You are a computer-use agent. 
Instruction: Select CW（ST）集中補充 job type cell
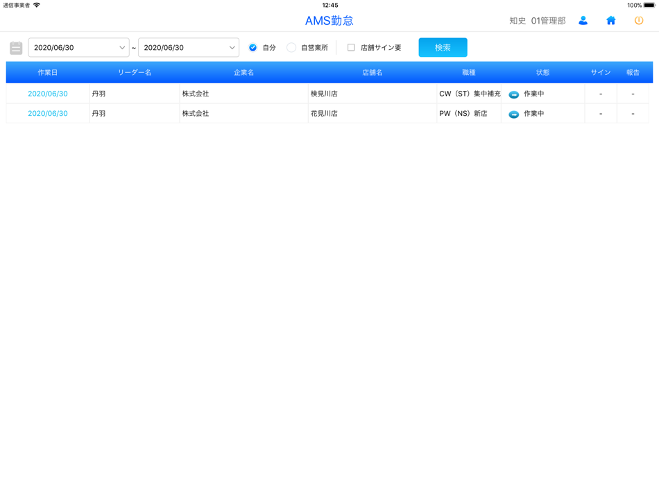coord(469,94)
